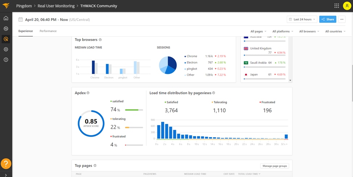The width and height of the screenshot is (353, 177).
Task: Click the MEDIAN LOAD TIME column header
Action: 195,174
